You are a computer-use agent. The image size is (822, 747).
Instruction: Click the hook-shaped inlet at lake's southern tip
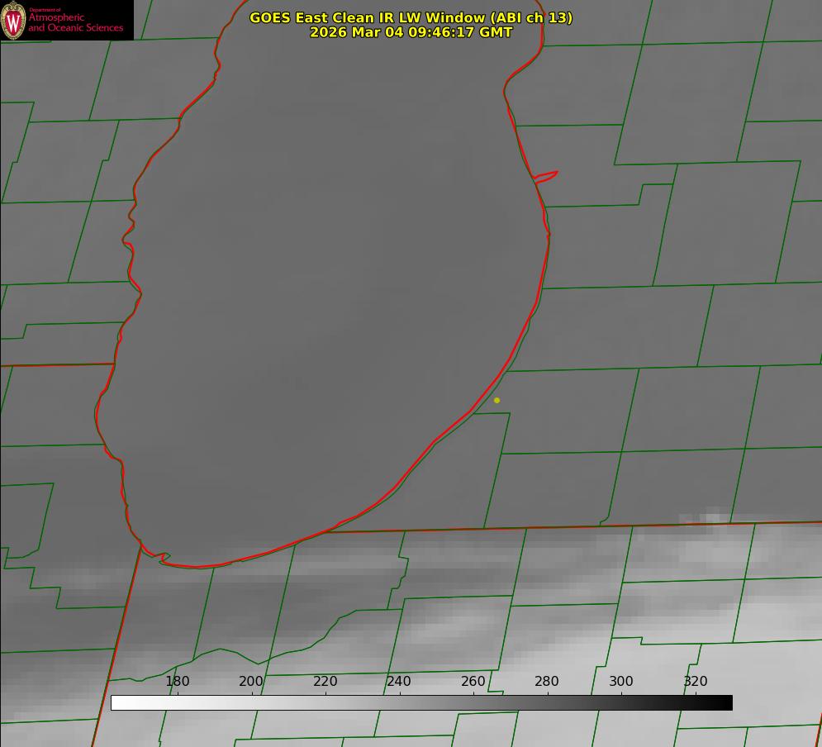(162, 558)
